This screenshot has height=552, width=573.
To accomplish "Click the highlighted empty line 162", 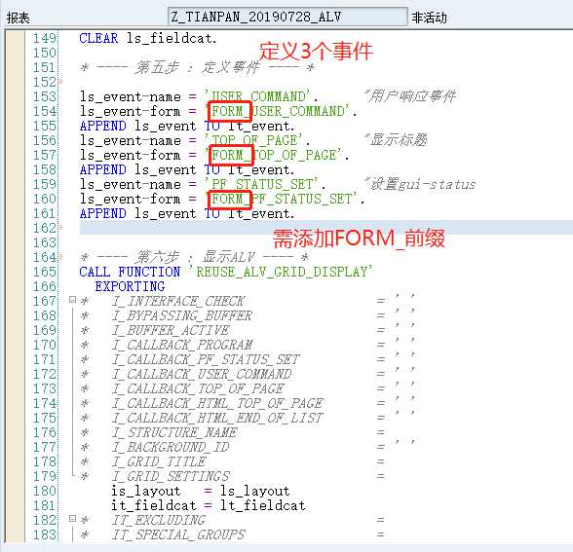I will tap(325, 228).
